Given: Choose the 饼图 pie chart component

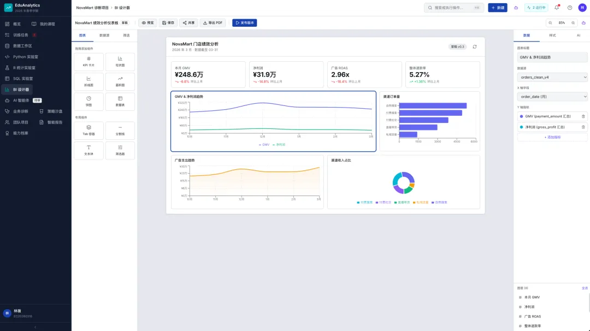Looking at the screenshot, I should [x=89, y=101].
